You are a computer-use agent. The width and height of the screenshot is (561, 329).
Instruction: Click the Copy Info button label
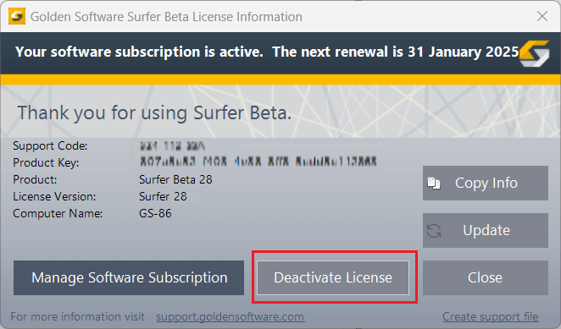coord(486,184)
